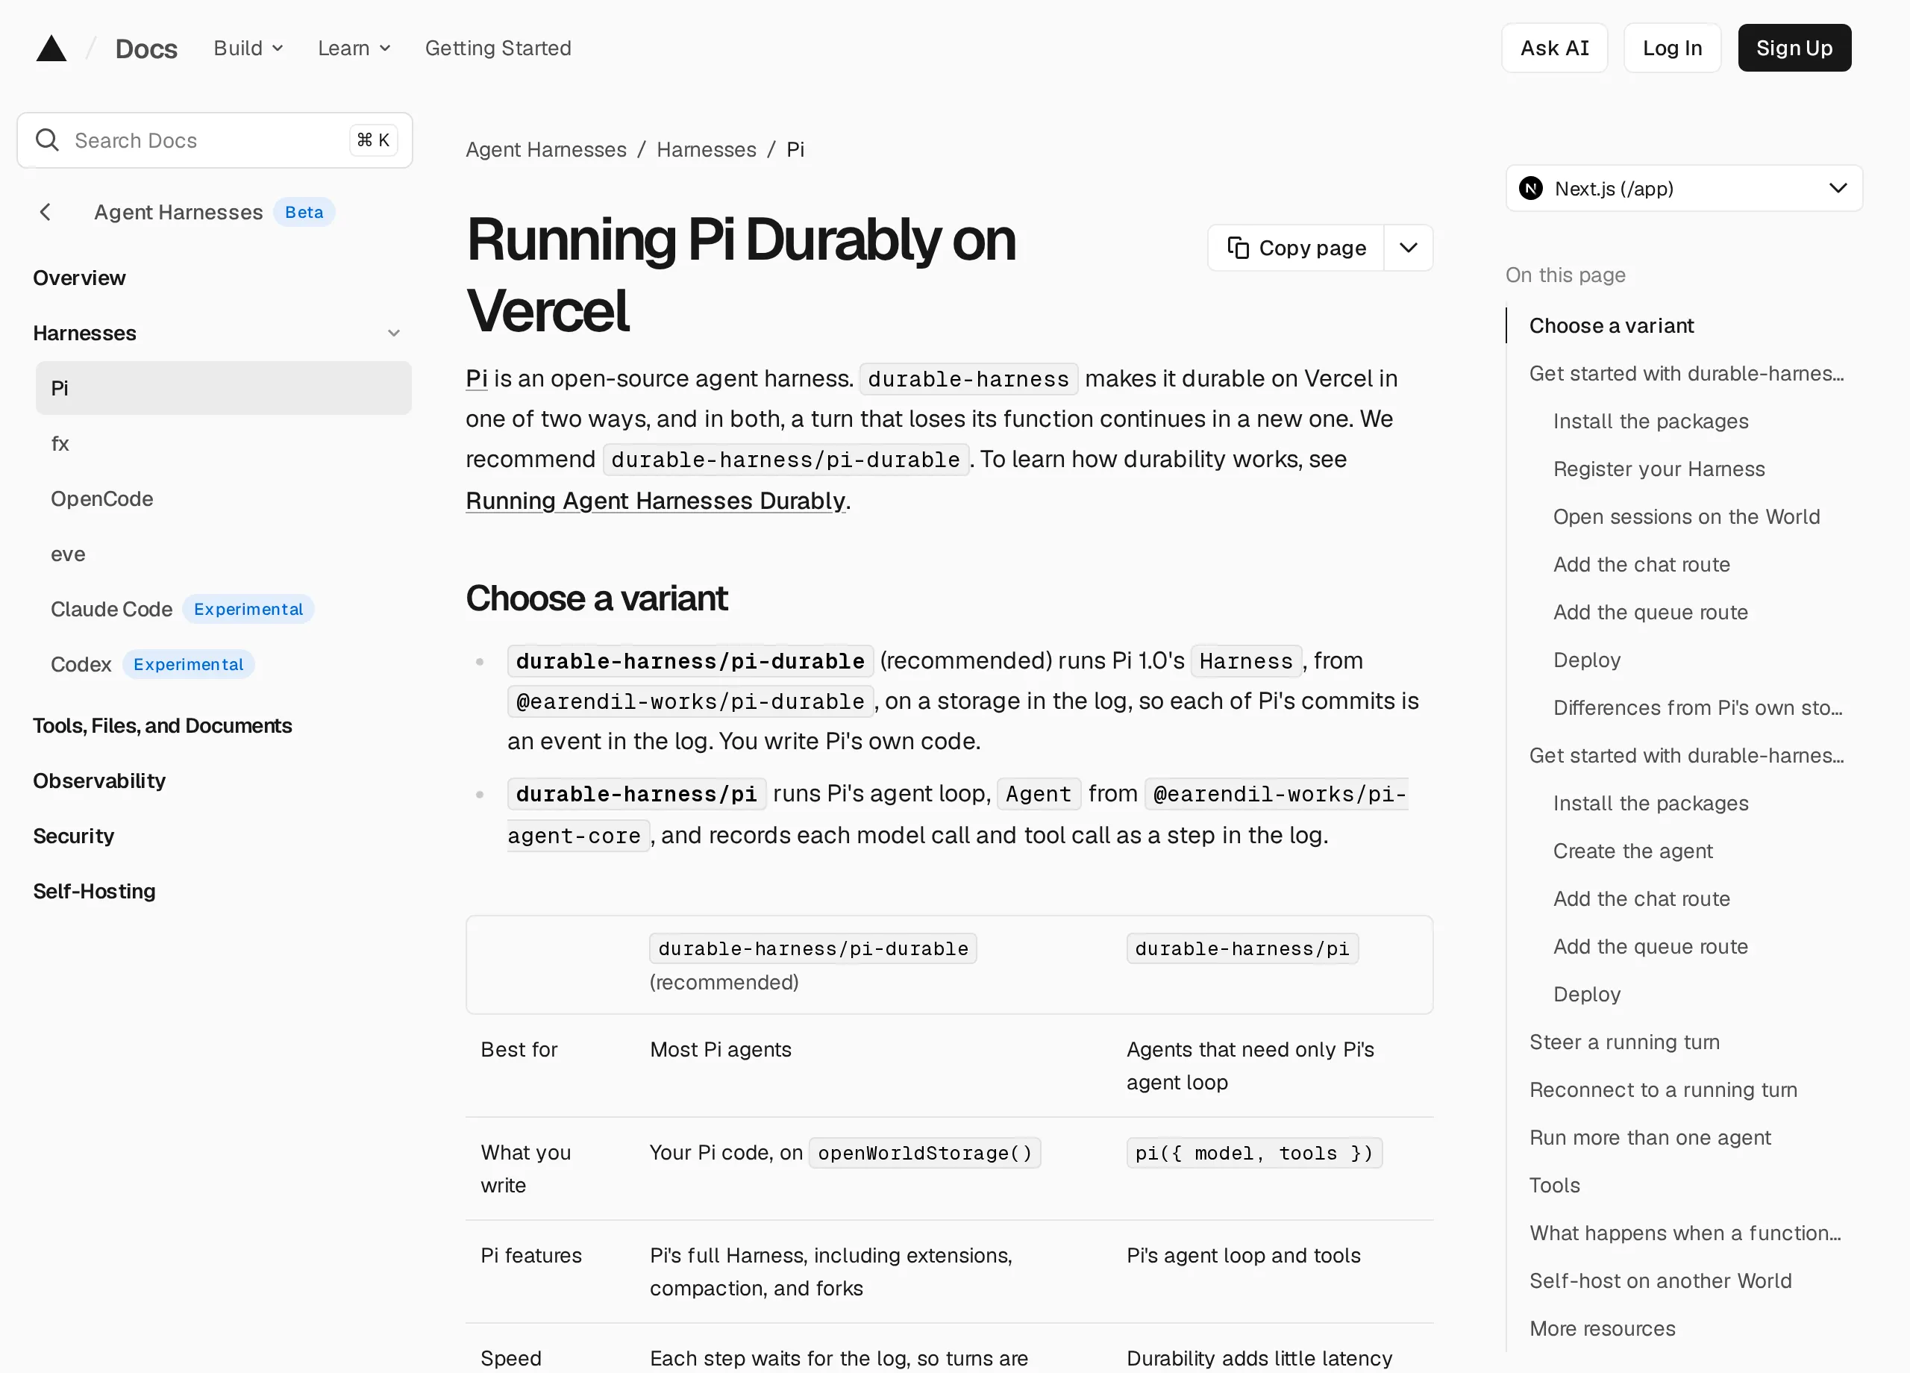The height and width of the screenshot is (1373, 1910).
Task: Click the search magnifier icon
Action: coord(47,140)
